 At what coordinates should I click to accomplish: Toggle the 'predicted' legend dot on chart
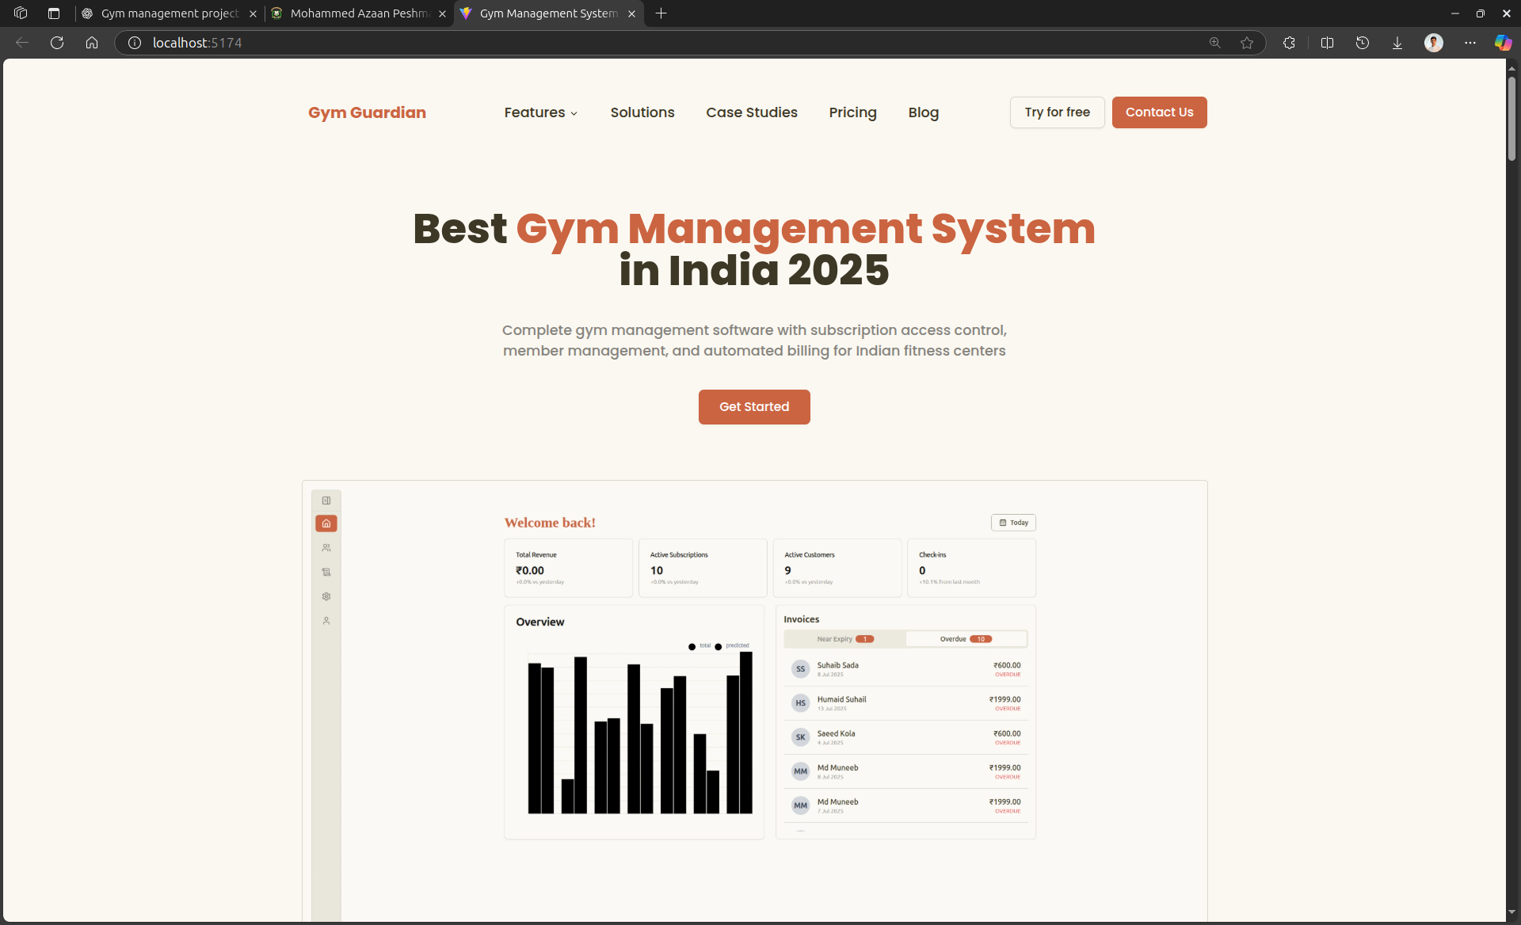pos(718,645)
